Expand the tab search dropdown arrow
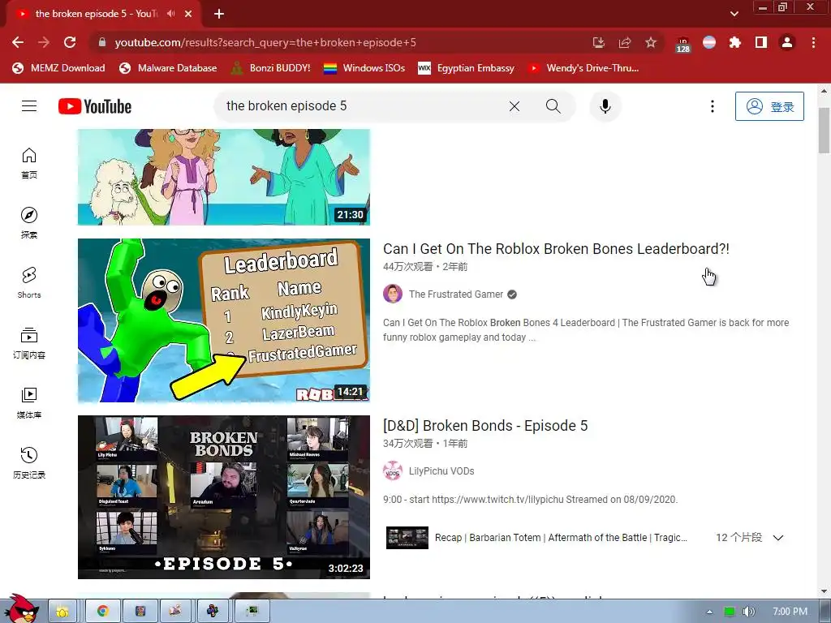Image resolution: width=831 pixels, height=623 pixels. coord(734,14)
